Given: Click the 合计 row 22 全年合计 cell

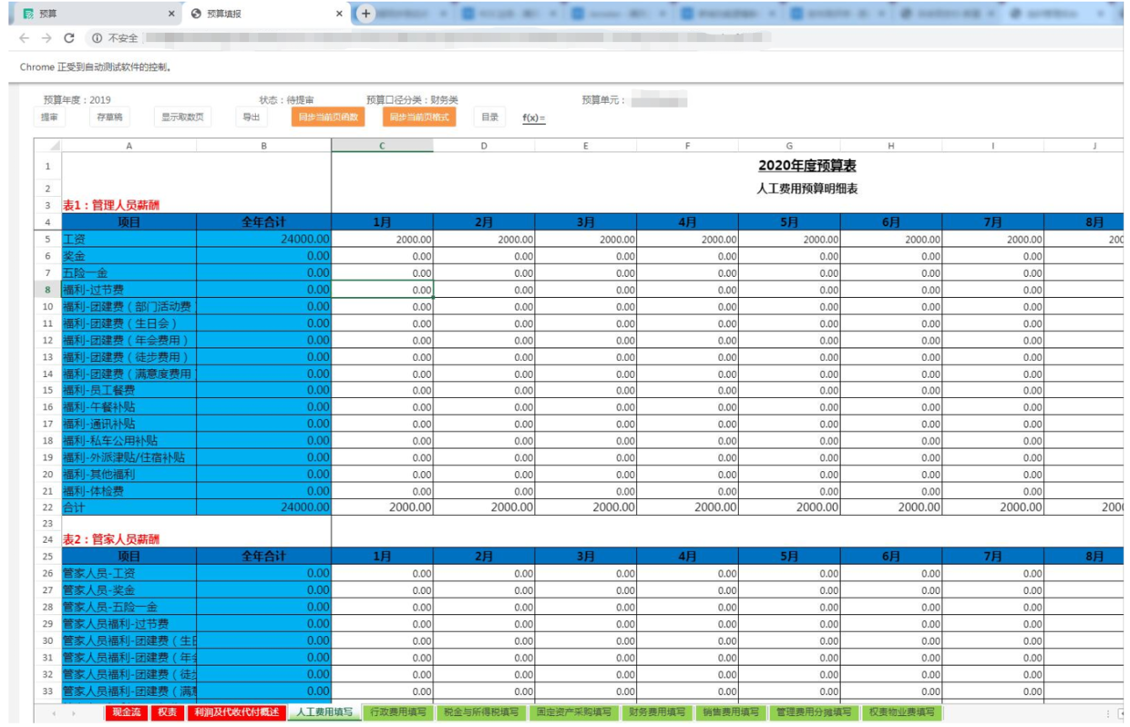Looking at the screenshot, I should click(x=264, y=507).
